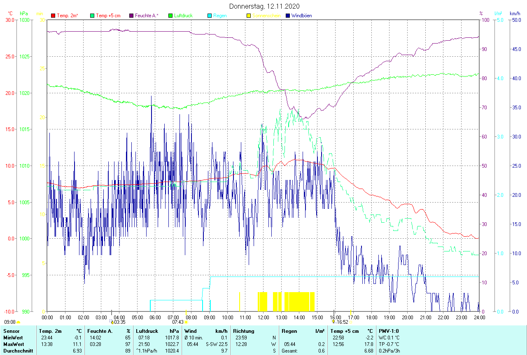This screenshot has height=355, width=527.
Task: Click the 'Temp. 2m' column header in table
Action: 50,331
